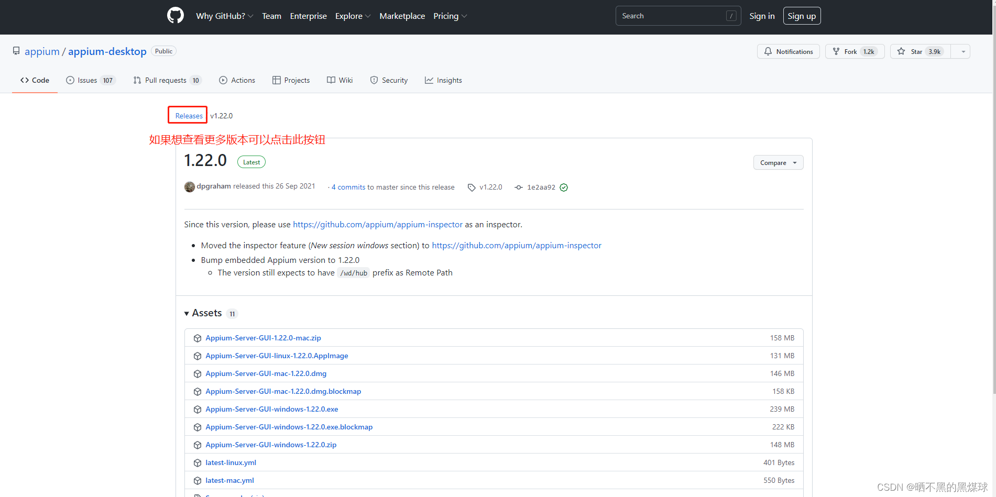Open the latest-linux.yml file link
The image size is (996, 497).
[231, 462]
